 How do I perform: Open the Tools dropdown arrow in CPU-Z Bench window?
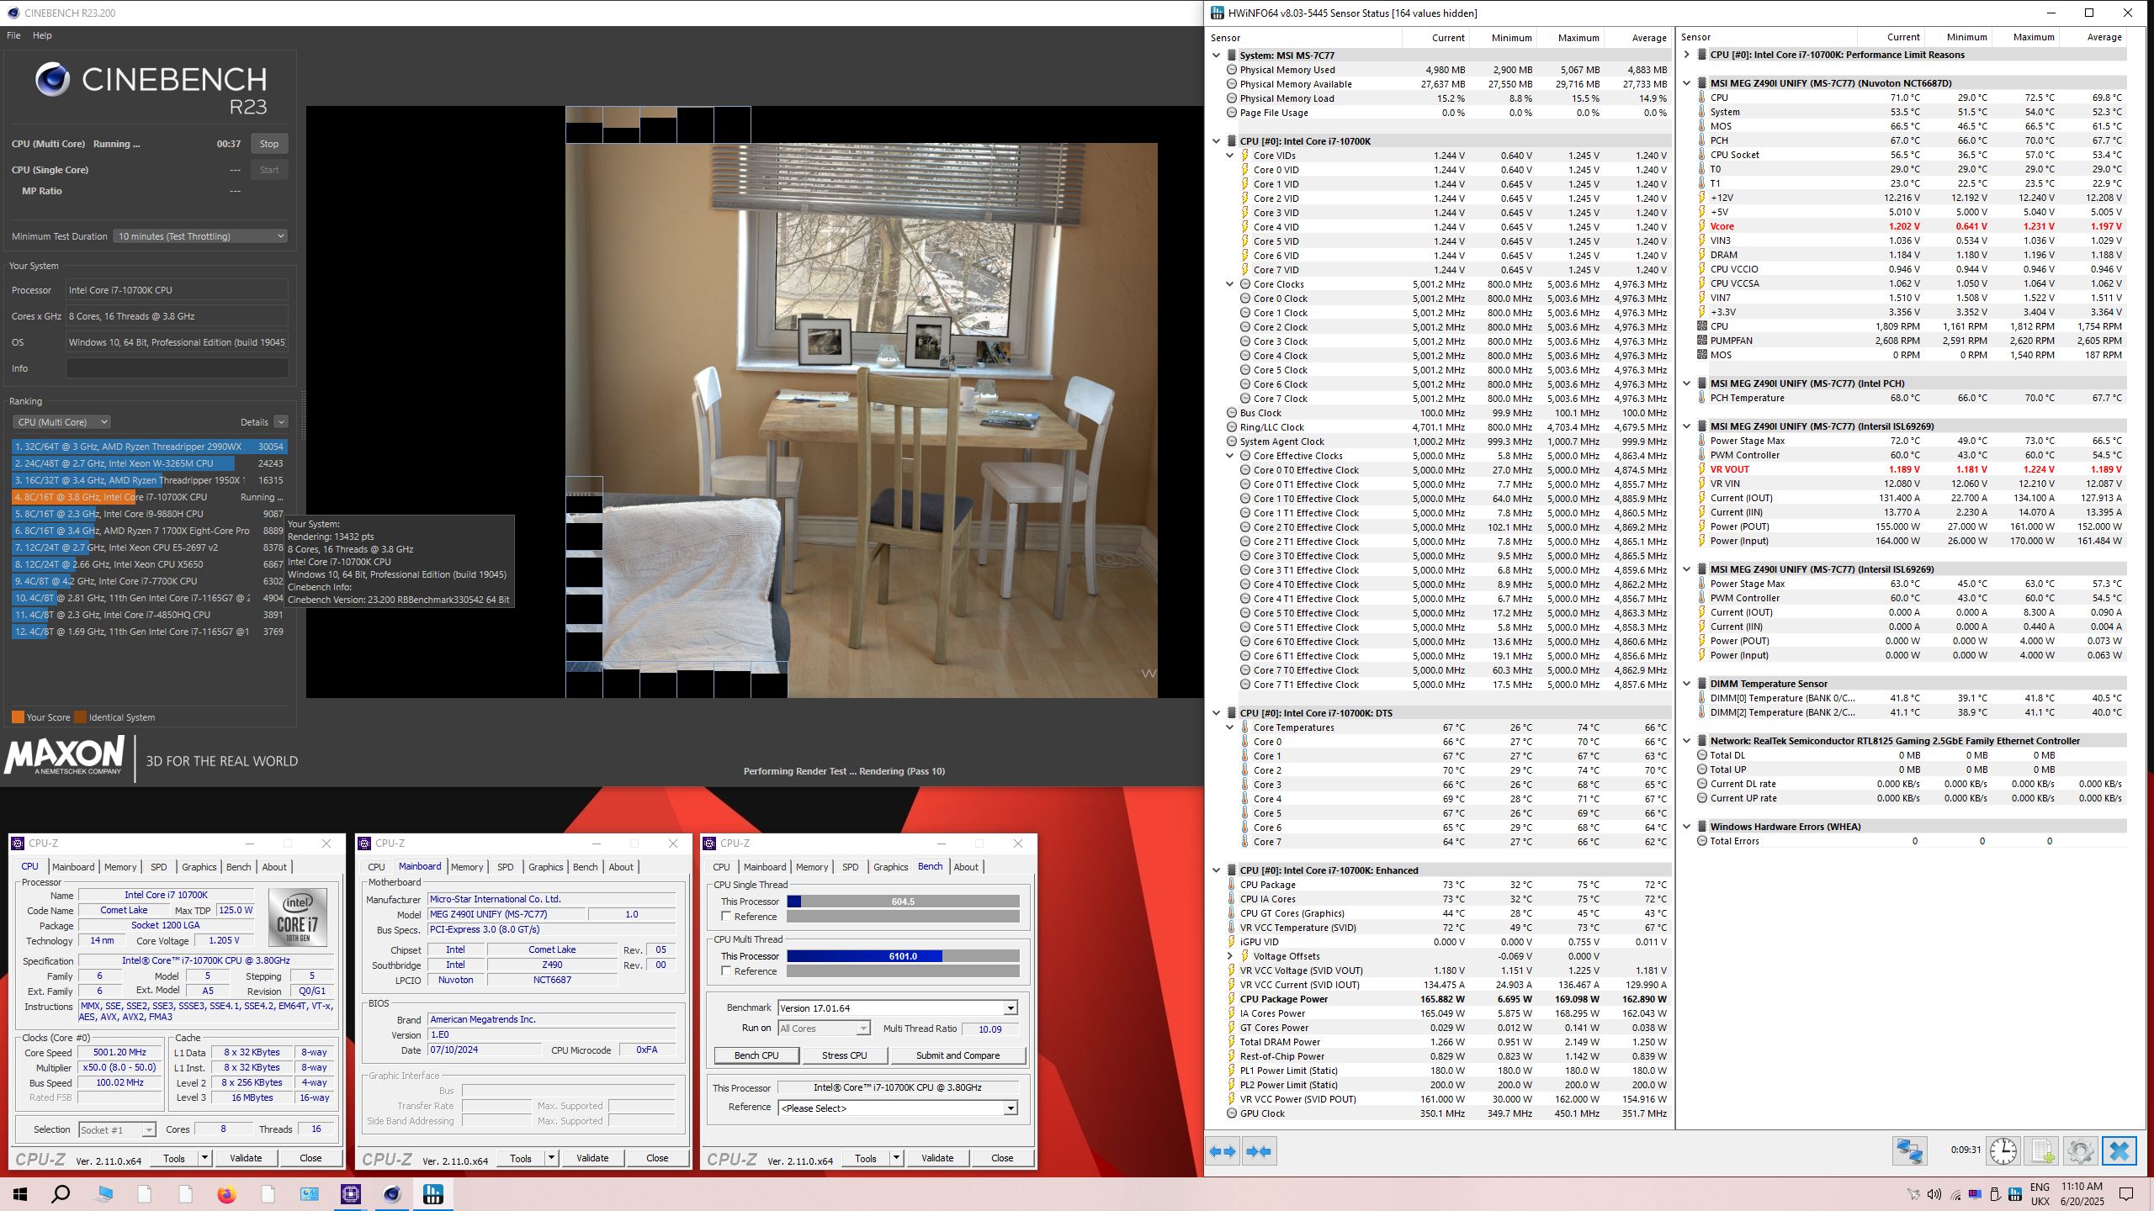(x=897, y=1159)
